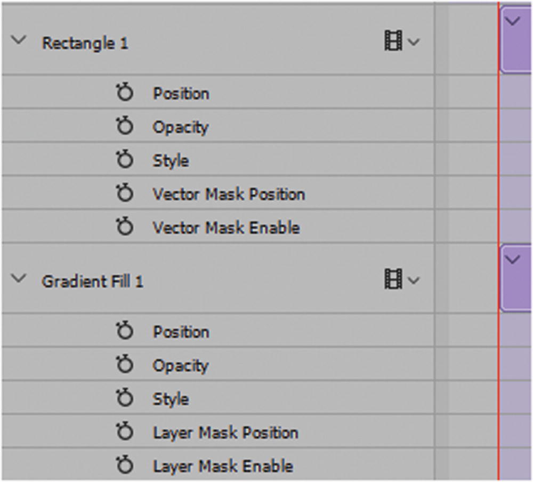Viewport: 533px width, 482px height.
Task: Click the Vector Mask Position property label
Action: [229, 194]
